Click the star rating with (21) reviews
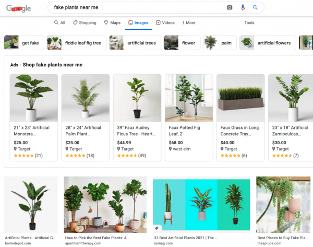This screenshot has height=247, width=313. (28, 156)
